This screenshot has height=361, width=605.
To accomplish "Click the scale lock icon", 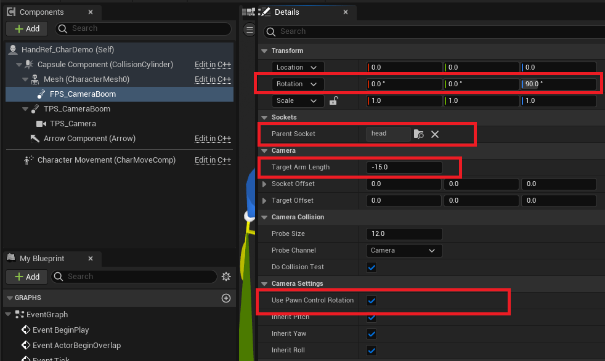I will (333, 101).
